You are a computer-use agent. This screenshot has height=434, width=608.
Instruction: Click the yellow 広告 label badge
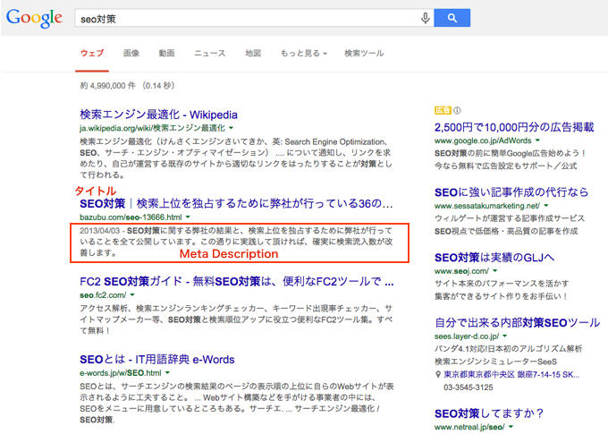click(x=443, y=111)
